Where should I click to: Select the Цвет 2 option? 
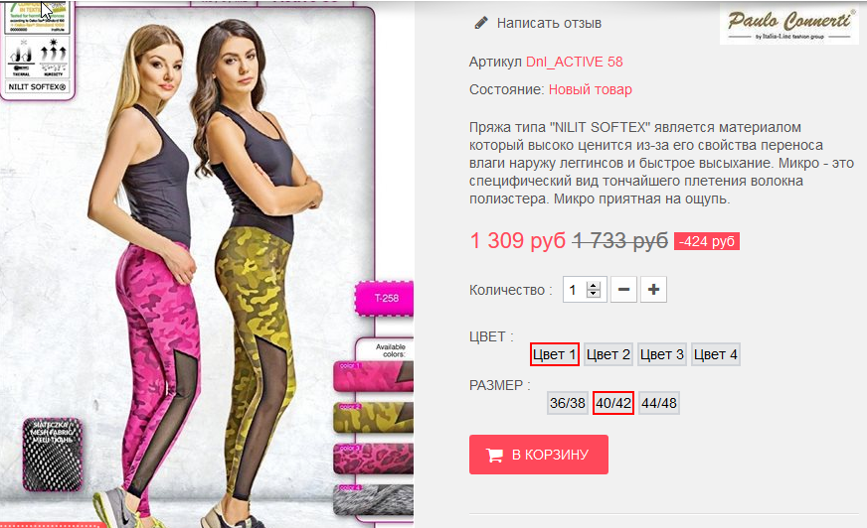pos(608,354)
